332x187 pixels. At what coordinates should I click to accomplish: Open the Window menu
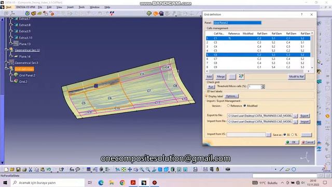[94, 7]
